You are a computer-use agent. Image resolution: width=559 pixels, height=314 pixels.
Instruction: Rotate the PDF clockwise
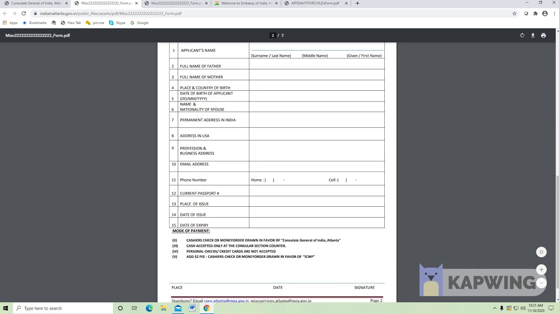coord(522,35)
